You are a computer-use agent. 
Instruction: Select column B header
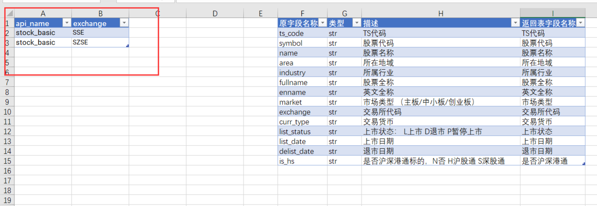(100, 13)
